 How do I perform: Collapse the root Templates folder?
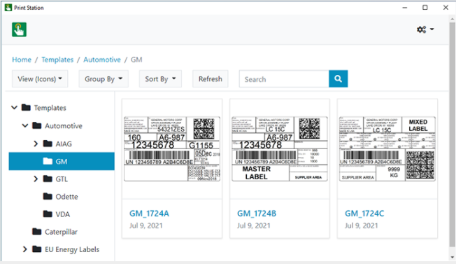14,108
